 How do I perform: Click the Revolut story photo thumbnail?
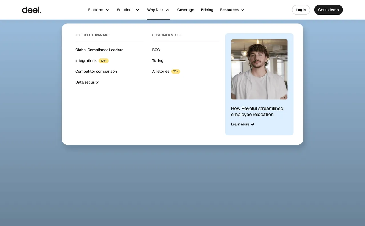pyautogui.click(x=259, y=69)
